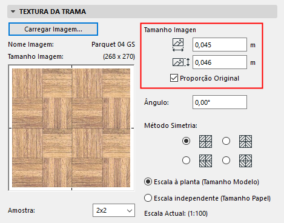Select the top-right symmetry method radio button
This screenshot has width=284, height=223.
pos(226,141)
